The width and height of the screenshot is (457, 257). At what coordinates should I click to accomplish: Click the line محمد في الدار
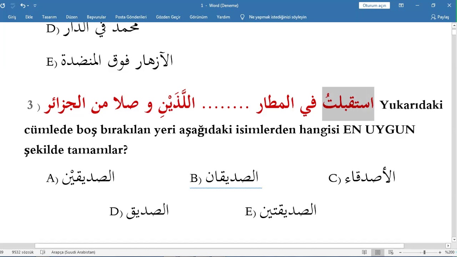(101, 29)
